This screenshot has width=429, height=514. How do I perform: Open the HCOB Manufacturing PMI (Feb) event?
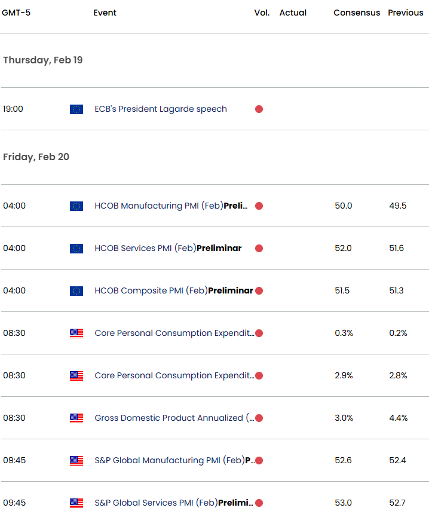[170, 206]
